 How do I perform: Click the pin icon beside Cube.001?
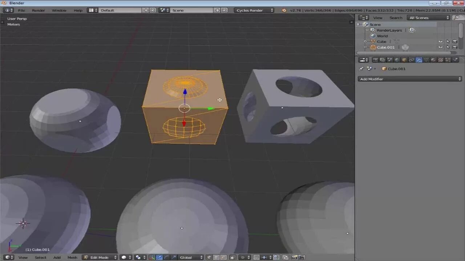361,69
